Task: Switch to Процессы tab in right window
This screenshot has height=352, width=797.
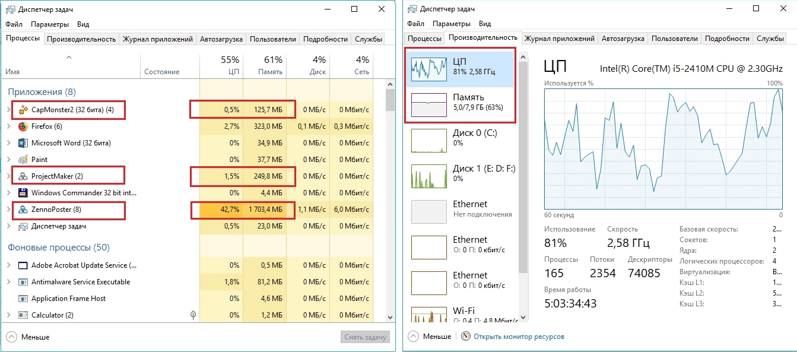Action: 424,39
